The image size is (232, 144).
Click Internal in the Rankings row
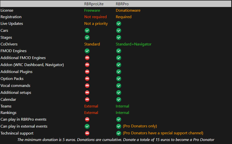[x=122, y=113]
